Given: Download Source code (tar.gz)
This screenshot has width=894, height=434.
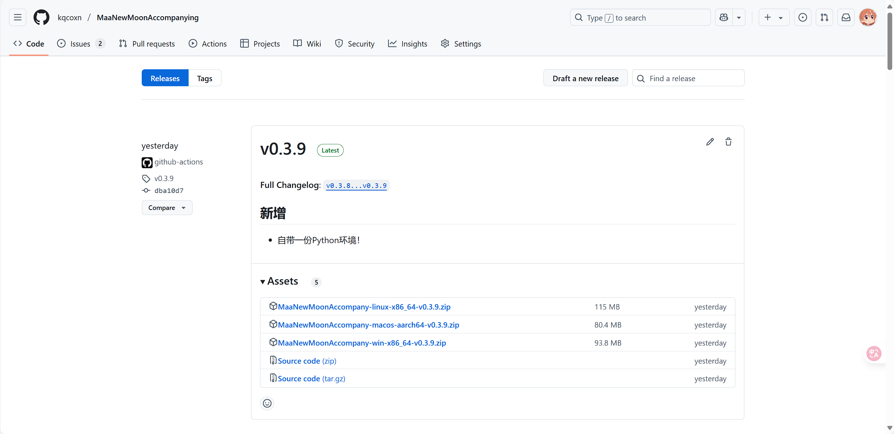Looking at the screenshot, I should point(312,378).
